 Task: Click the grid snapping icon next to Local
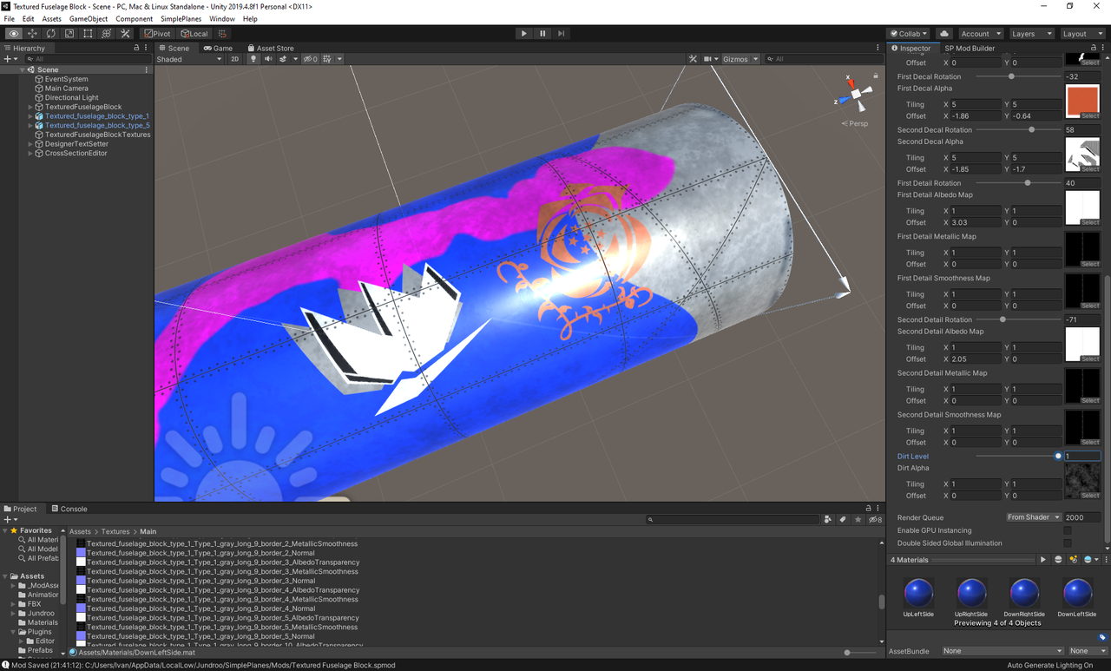click(222, 34)
